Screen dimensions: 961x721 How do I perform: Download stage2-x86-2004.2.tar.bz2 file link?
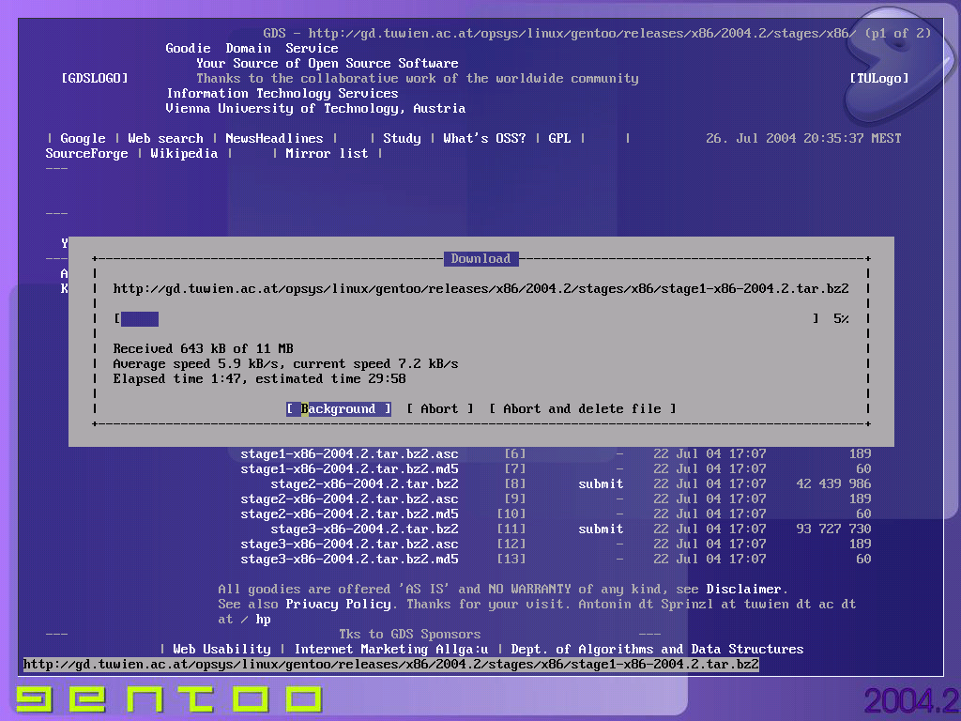tap(365, 484)
